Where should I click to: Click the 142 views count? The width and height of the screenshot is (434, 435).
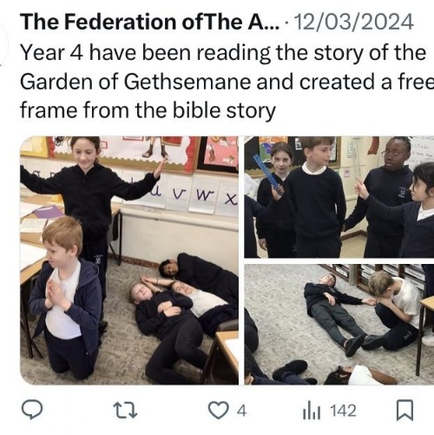343,411
